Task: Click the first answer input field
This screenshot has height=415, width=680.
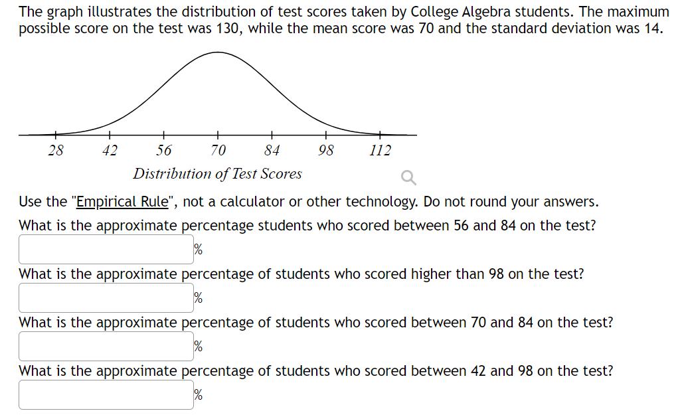Action: pos(105,249)
